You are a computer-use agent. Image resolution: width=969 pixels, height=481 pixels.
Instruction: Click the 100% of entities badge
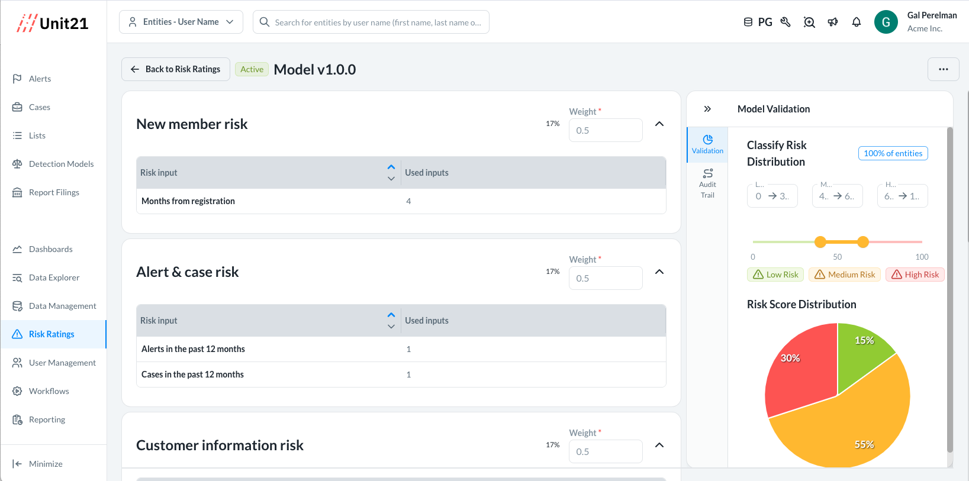tap(893, 153)
